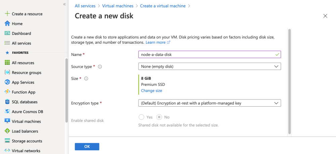Click info icon next to Source type

(x=100, y=67)
